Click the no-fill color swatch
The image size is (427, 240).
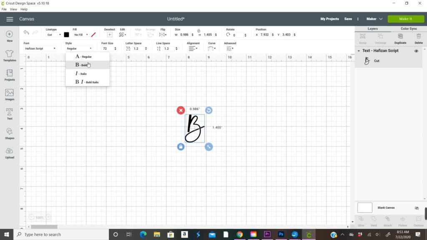[x=93, y=35]
